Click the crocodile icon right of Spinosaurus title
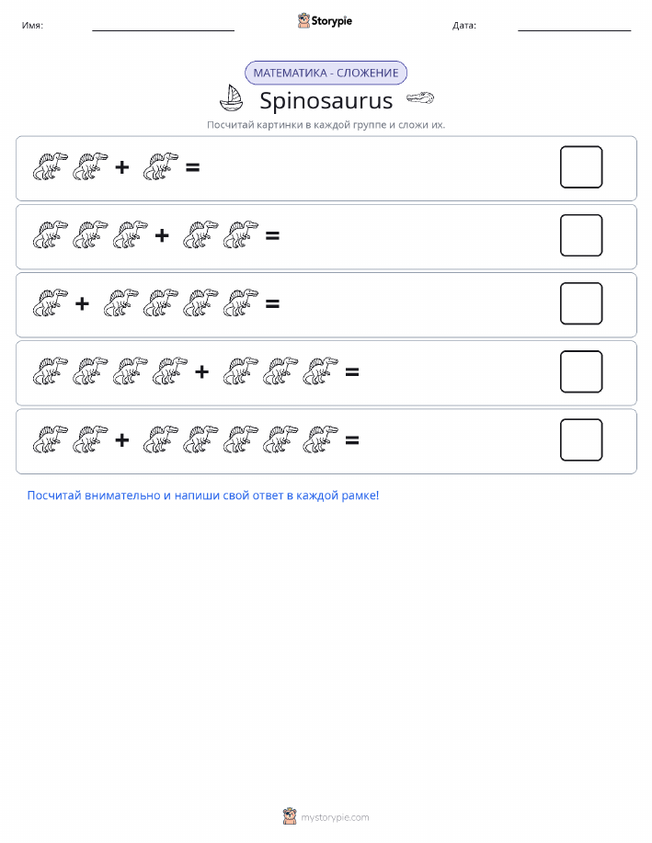 click(420, 97)
